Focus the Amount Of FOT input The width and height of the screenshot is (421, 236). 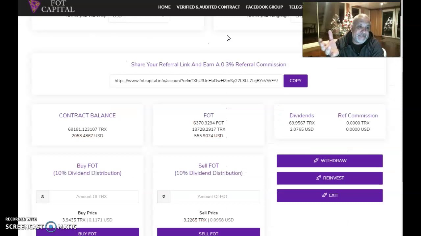(215, 196)
